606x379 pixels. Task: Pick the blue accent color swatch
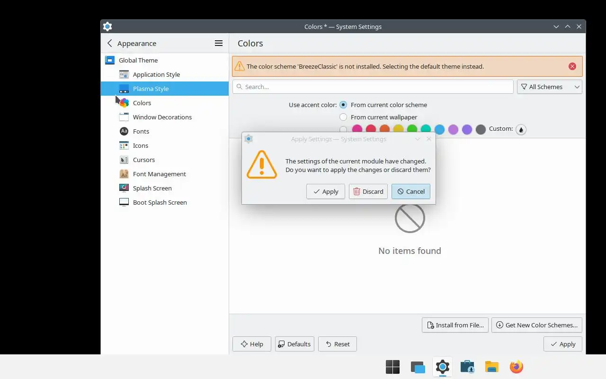[x=439, y=129]
